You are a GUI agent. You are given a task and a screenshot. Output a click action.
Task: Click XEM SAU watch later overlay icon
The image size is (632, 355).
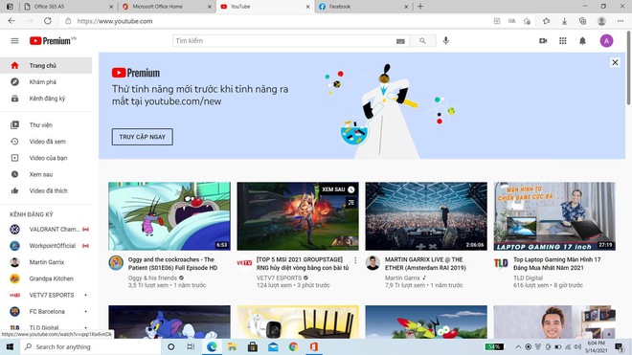[351, 189]
